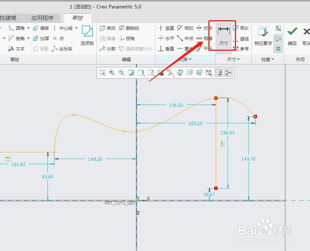This screenshot has width=310, height=251.
Task: Toggle the annotation display eye button
Action: [x=219, y=73]
